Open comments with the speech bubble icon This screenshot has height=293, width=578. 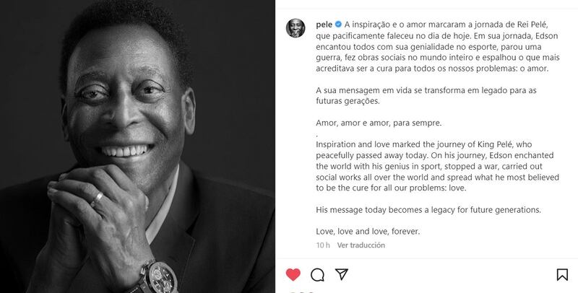click(x=317, y=274)
